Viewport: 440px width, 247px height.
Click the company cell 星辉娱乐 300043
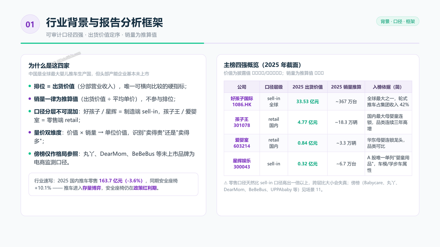pos(242,164)
